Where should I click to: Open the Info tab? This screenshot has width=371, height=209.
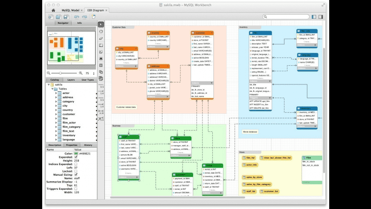[79, 23]
